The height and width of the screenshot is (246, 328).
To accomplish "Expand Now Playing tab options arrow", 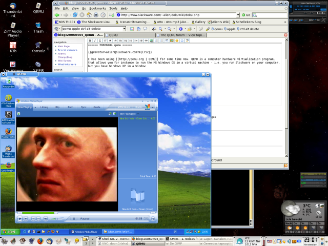I will pyautogui.click(x=35, y=107).
